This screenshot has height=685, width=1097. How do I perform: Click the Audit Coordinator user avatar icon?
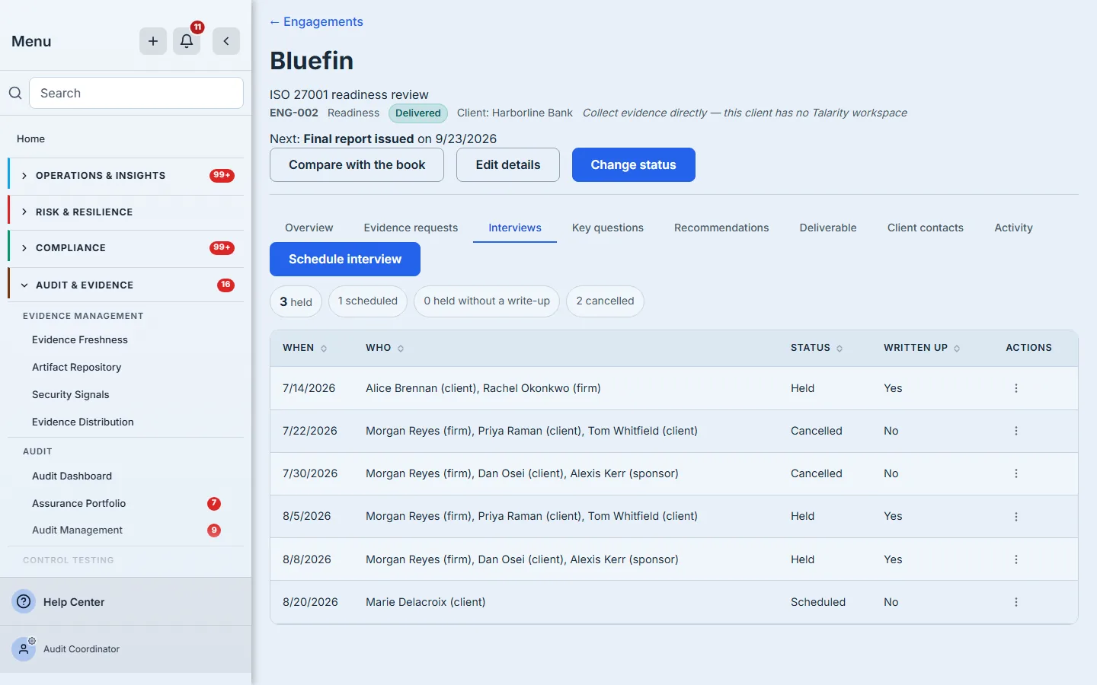click(24, 649)
